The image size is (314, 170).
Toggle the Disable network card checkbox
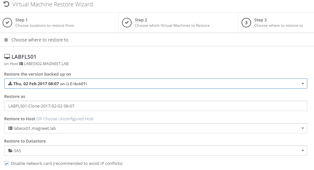(7, 164)
